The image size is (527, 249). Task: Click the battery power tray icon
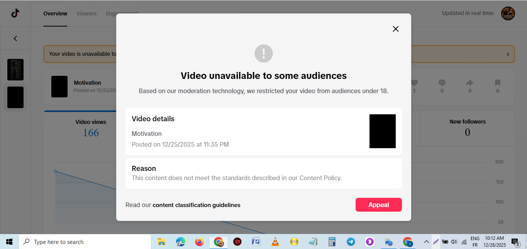click(445, 242)
